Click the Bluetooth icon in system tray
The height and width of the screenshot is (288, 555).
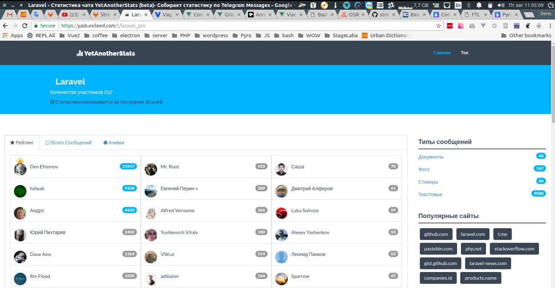point(468,5)
